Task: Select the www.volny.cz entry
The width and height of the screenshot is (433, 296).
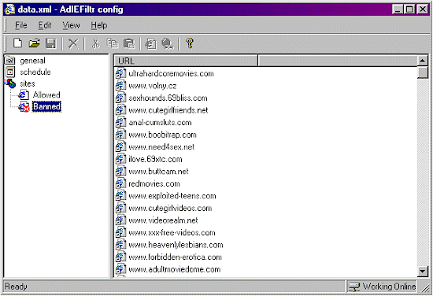Action: click(x=153, y=86)
